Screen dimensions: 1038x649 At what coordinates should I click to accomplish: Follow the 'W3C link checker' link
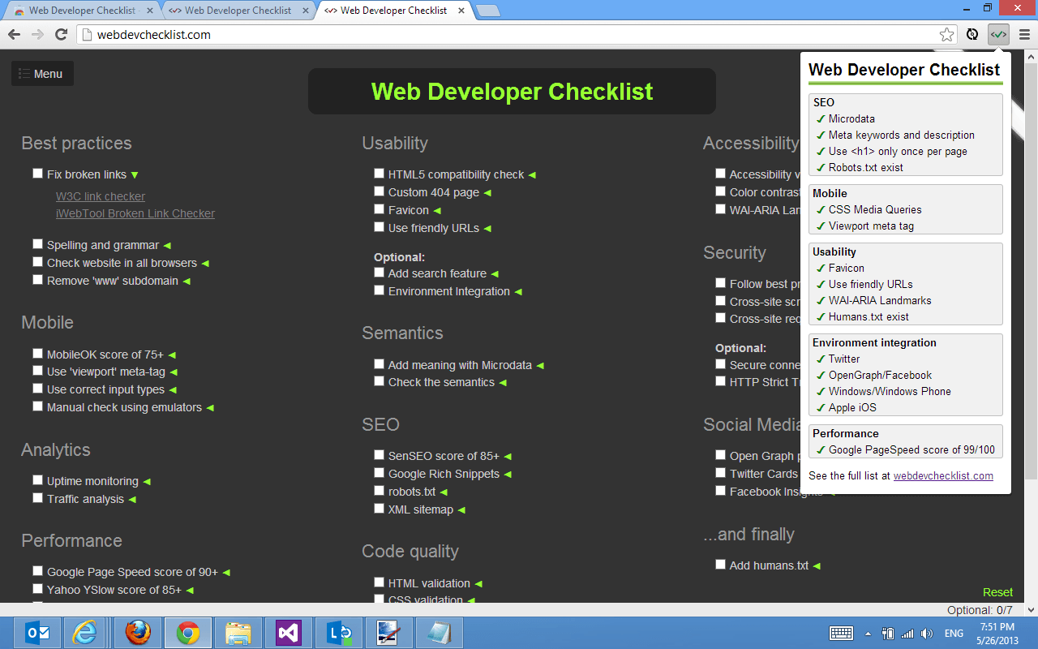pyautogui.click(x=100, y=196)
